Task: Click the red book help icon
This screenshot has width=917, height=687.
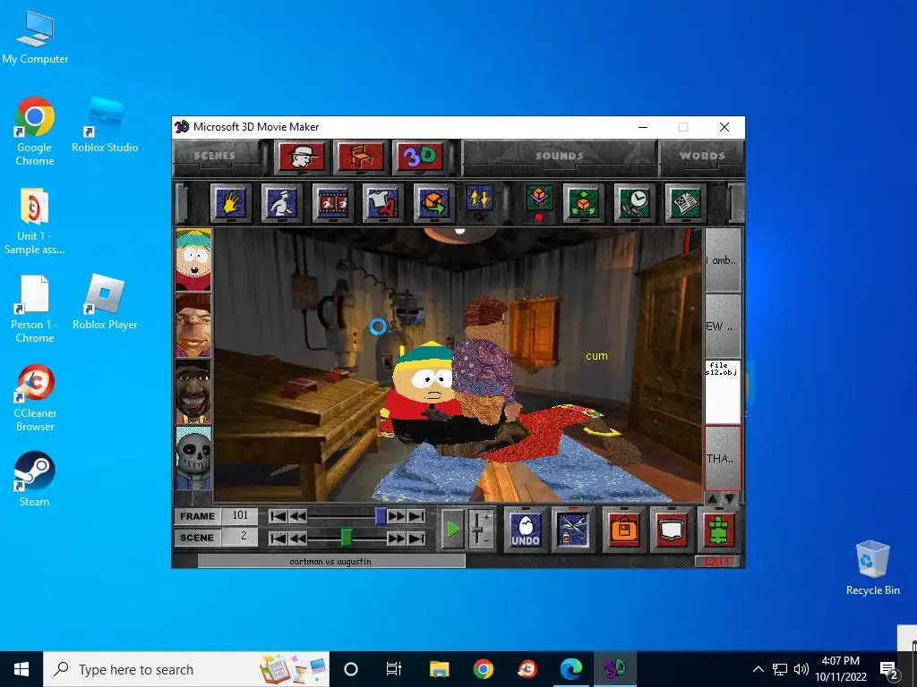Action: coord(672,530)
